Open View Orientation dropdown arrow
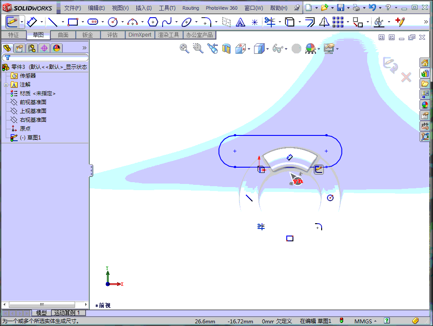 [x=249, y=49]
